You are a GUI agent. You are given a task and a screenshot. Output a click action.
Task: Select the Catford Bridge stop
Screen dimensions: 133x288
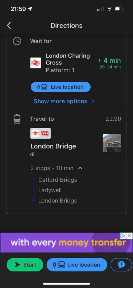coord(58,180)
